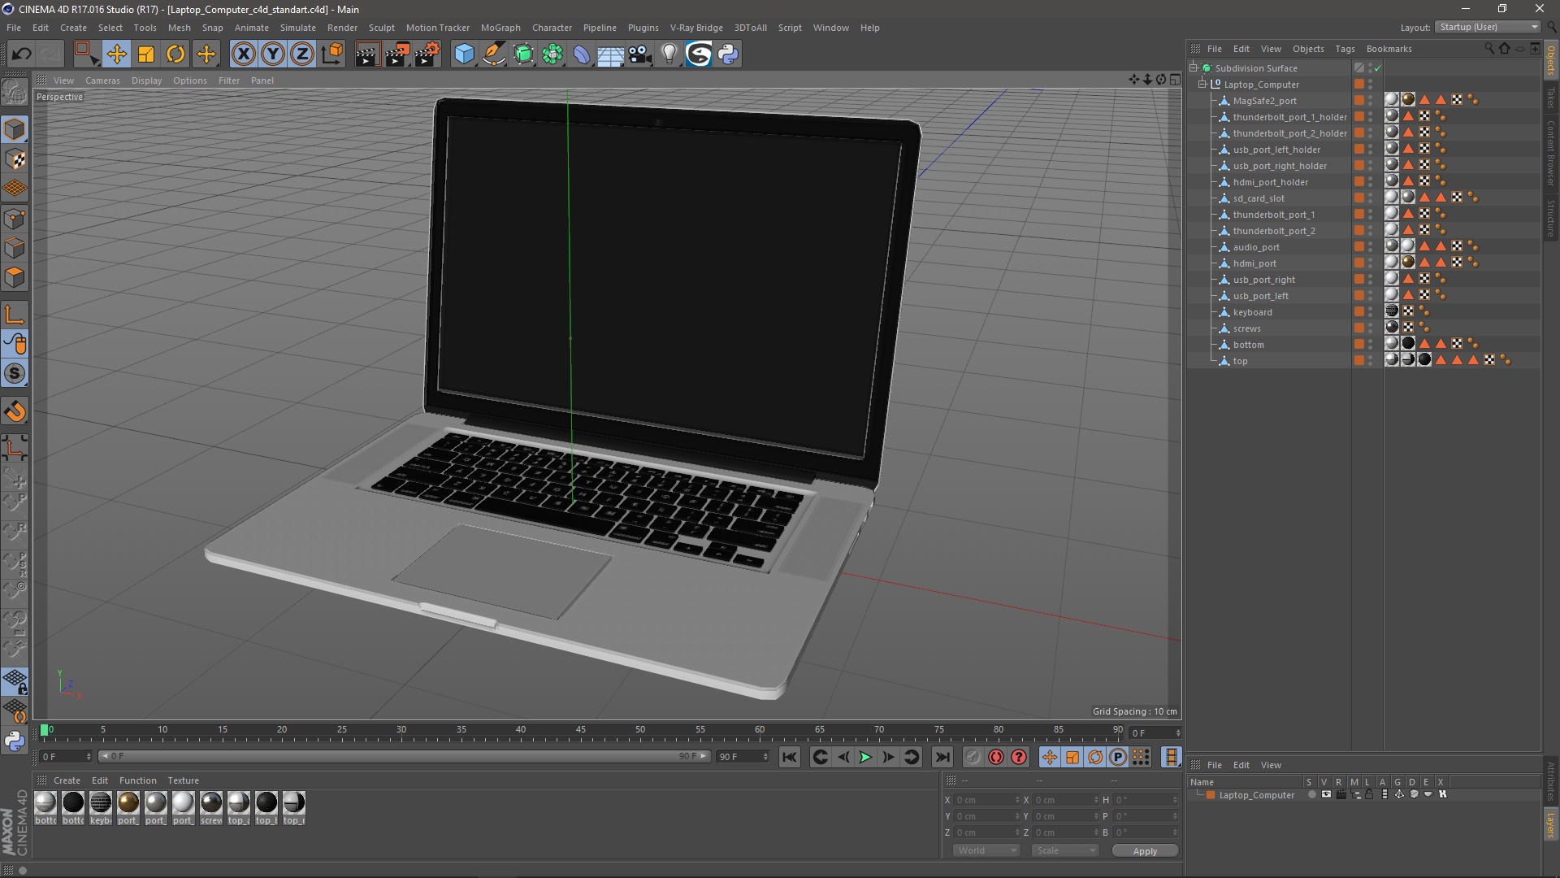Viewport: 1560px width, 878px height.
Task: Open the Layout Startup dropdown
Action: (1488, 27)
